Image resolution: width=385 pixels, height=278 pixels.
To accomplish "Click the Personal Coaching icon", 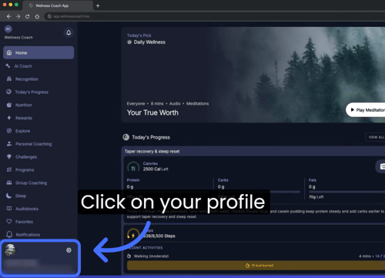I will [9, 144].
